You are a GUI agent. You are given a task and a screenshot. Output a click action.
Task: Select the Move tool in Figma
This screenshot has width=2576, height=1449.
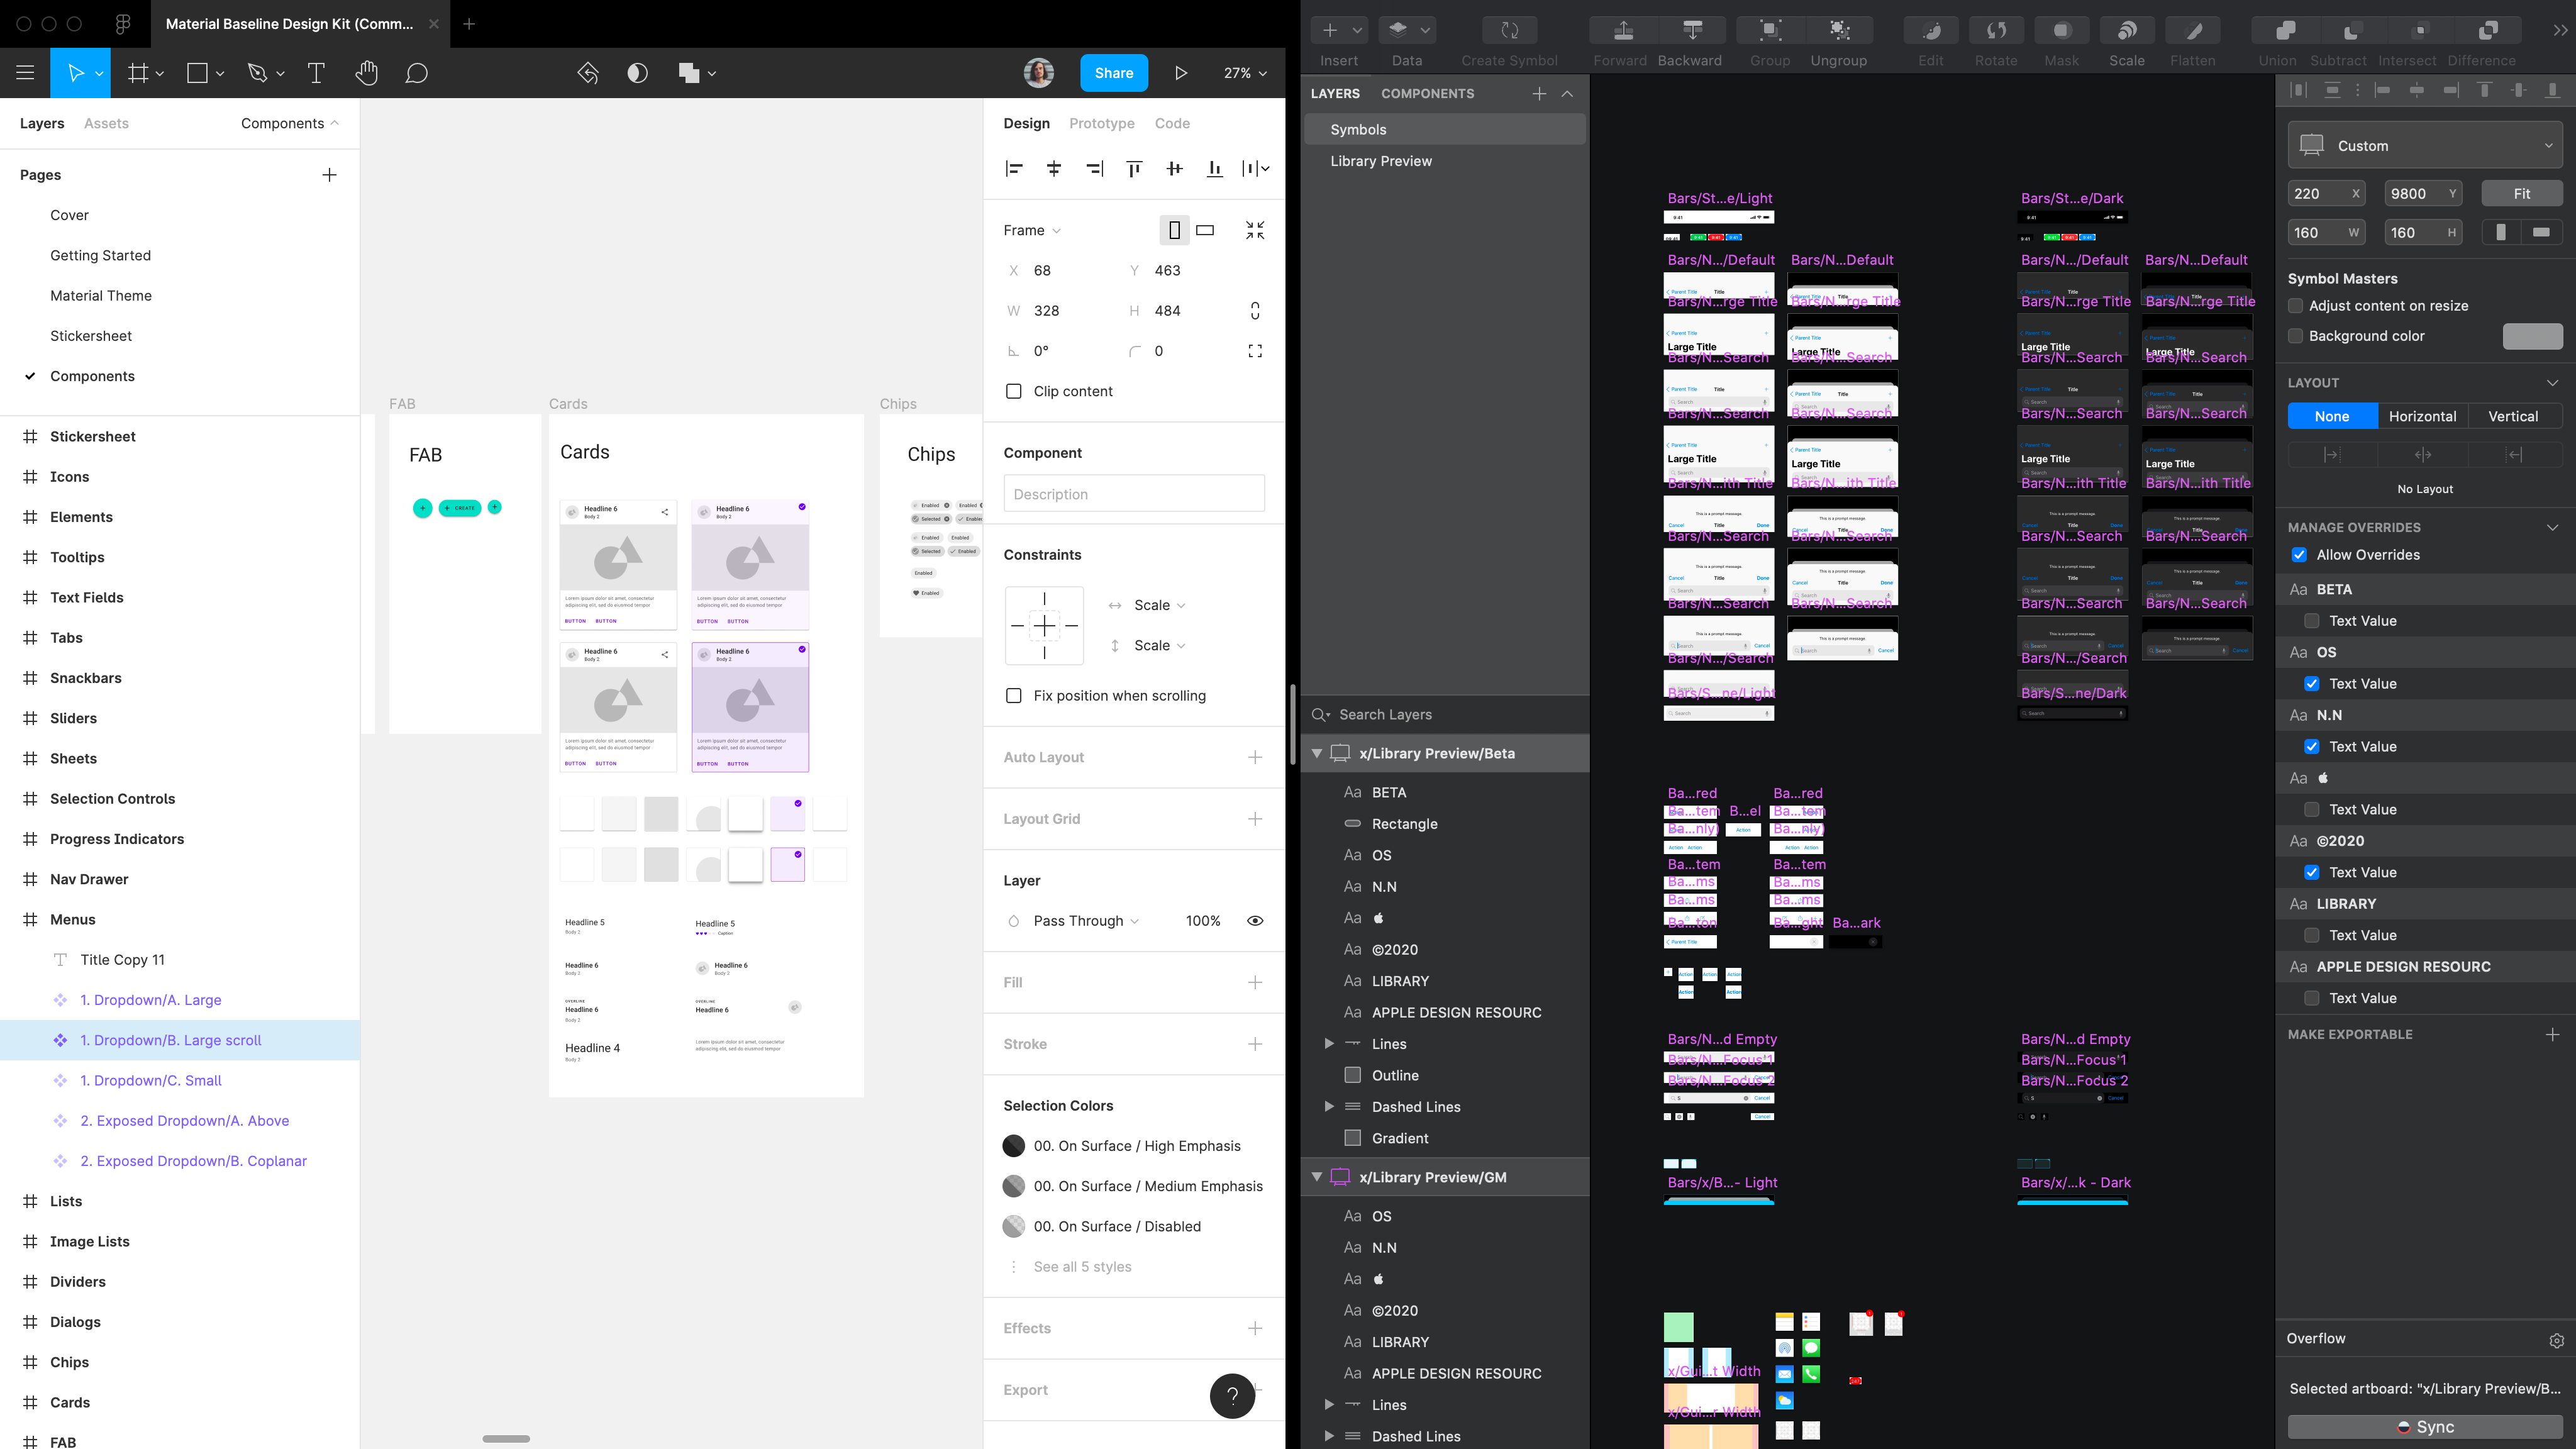click(x=75, y=73)
